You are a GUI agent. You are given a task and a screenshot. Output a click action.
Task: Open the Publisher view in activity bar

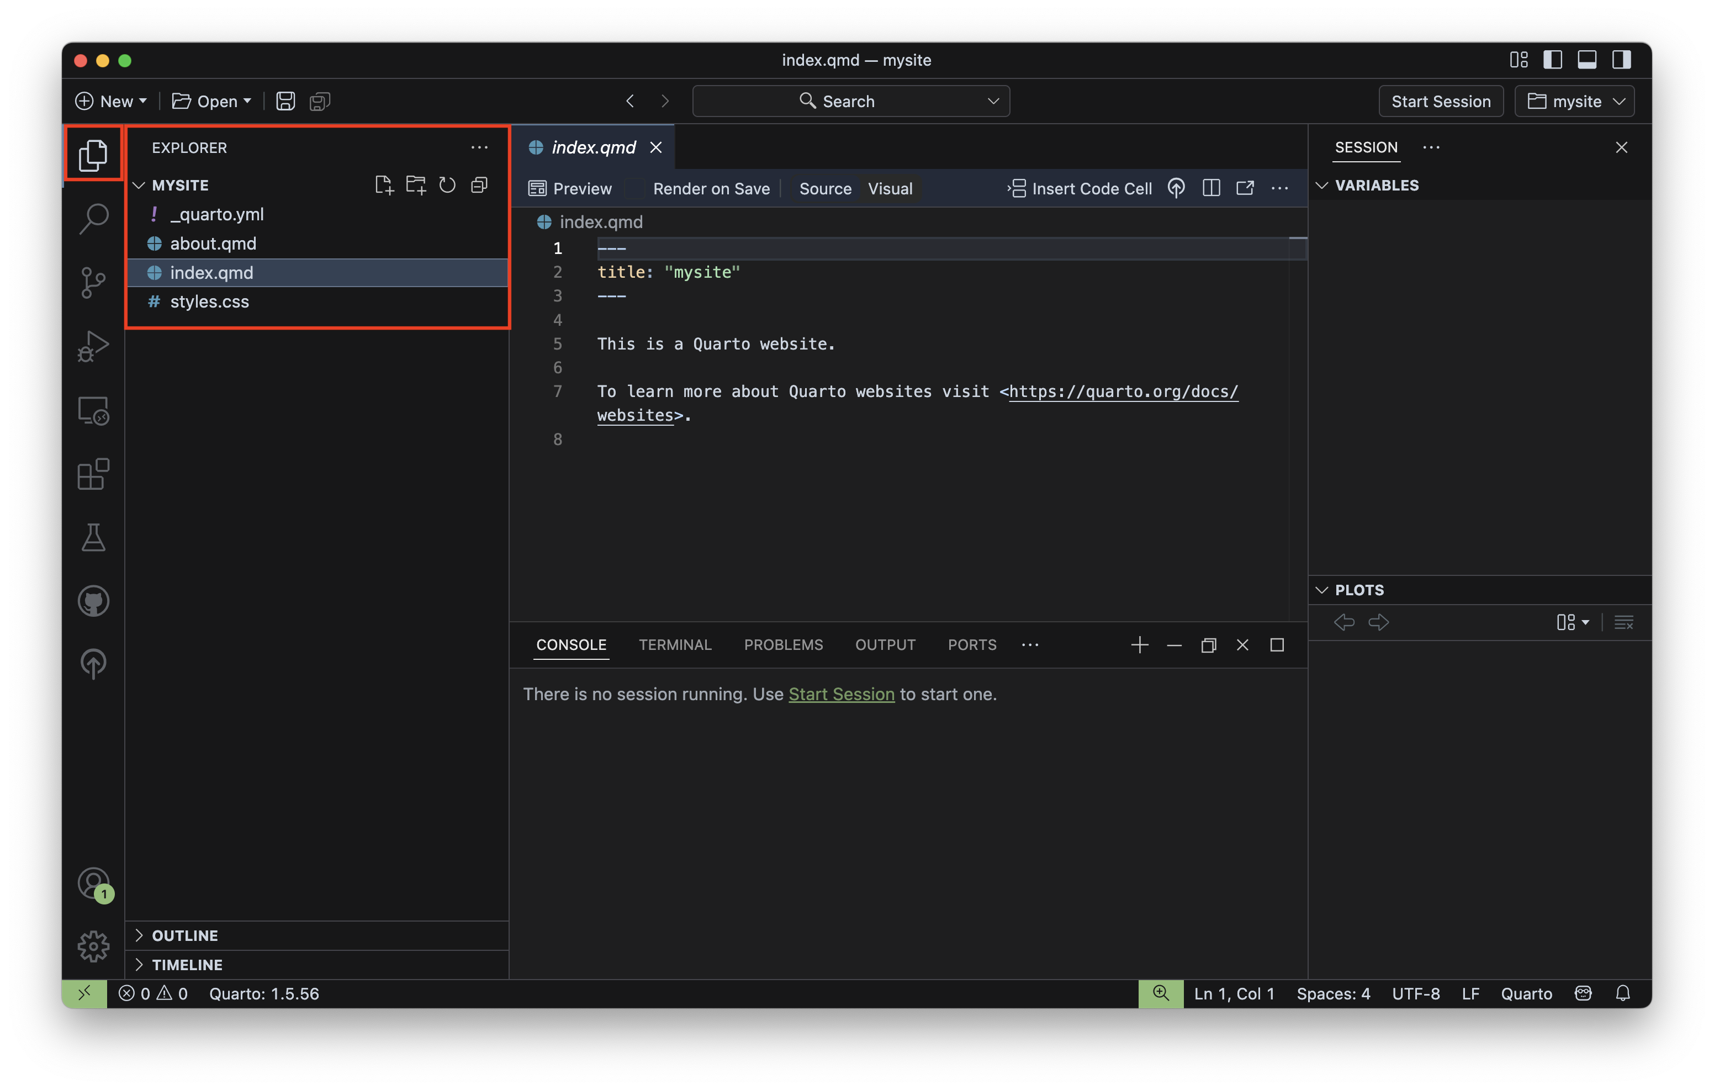click(93, 664)
